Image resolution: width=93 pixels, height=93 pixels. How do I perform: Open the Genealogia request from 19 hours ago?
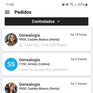(x=47, y=40)
